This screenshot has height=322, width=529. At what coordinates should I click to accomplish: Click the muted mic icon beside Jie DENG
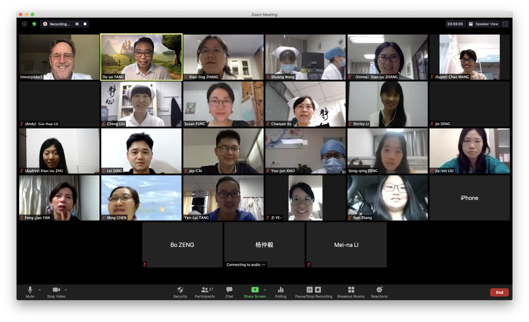[432, 124]
